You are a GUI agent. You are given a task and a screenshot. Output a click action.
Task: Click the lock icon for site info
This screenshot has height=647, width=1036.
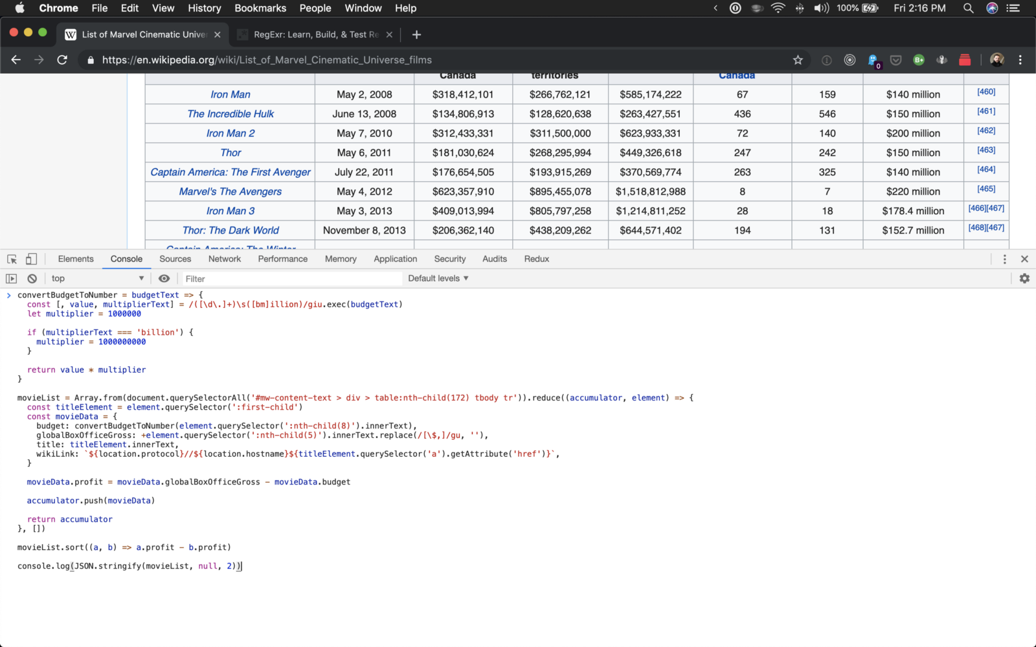pos(91,60)
